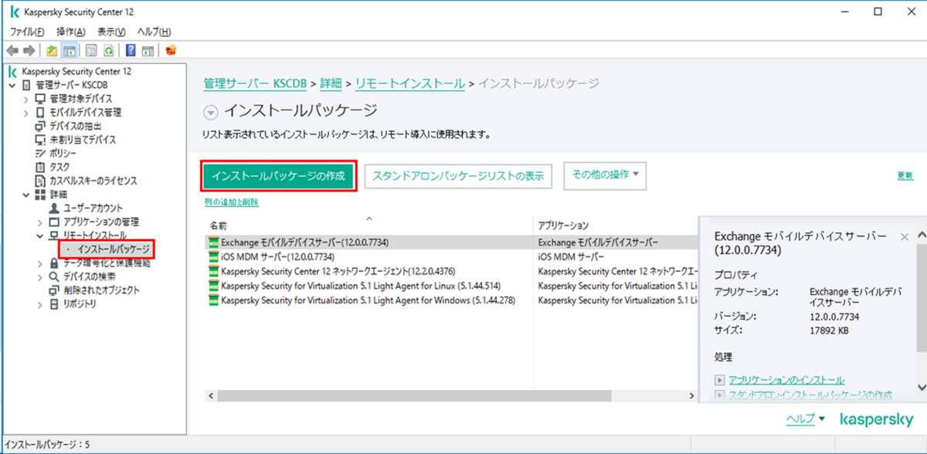Expand the アプリケーションの管理 tree node
This screenshot has height=454, width=927.
40,222
